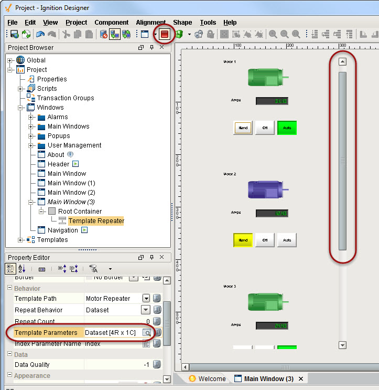
Task: Expand the Templates tree node
Action: (x=20, y=240)
